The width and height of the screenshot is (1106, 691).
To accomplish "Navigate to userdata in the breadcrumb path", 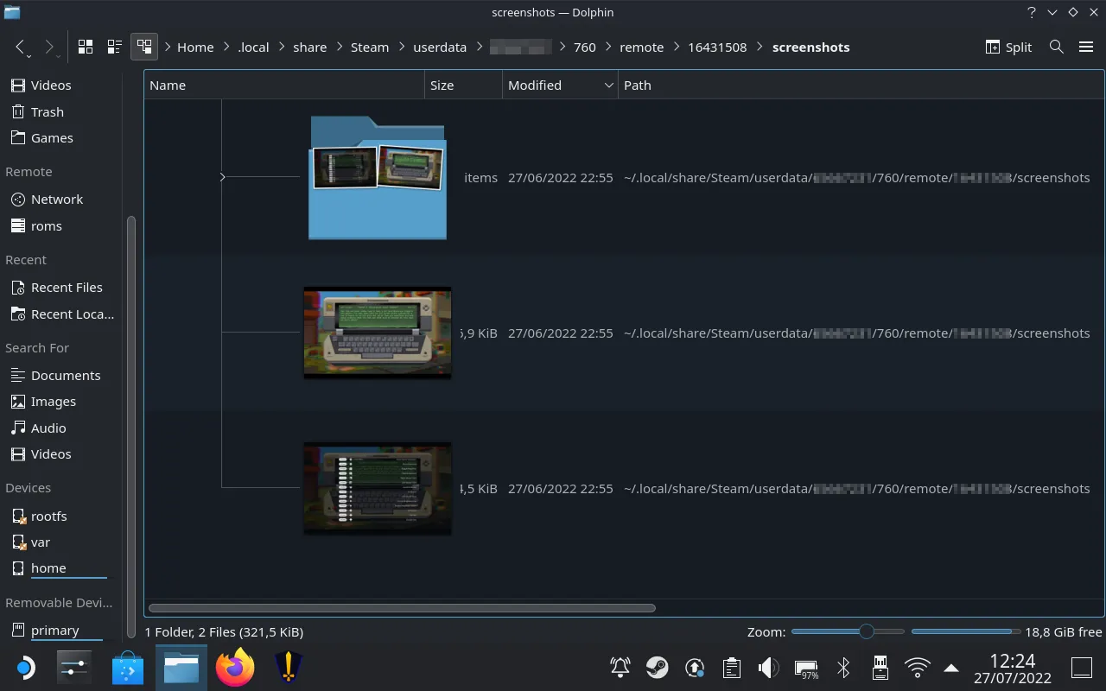I will (440, 47).
